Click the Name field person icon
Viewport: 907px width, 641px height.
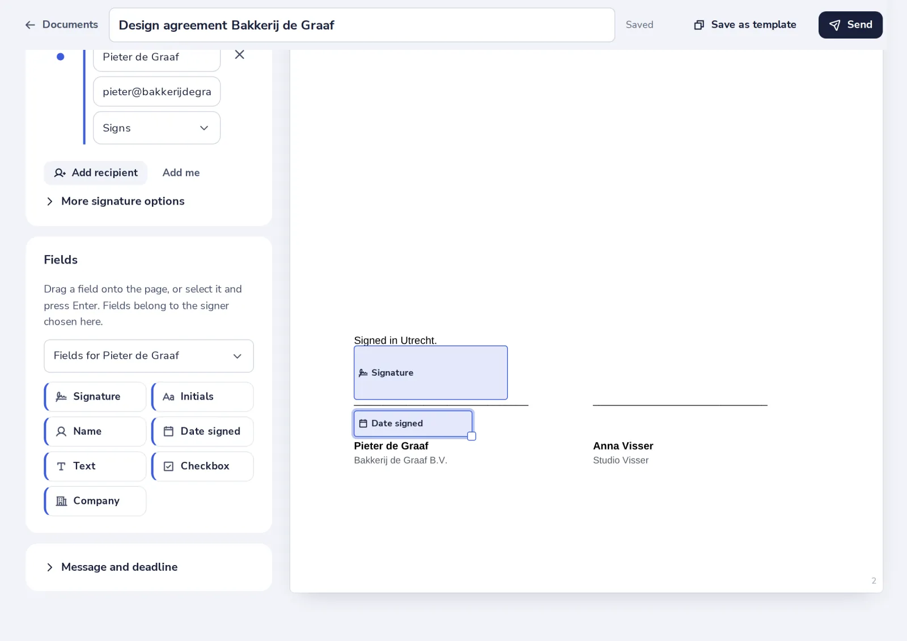[x=61, y=431]
